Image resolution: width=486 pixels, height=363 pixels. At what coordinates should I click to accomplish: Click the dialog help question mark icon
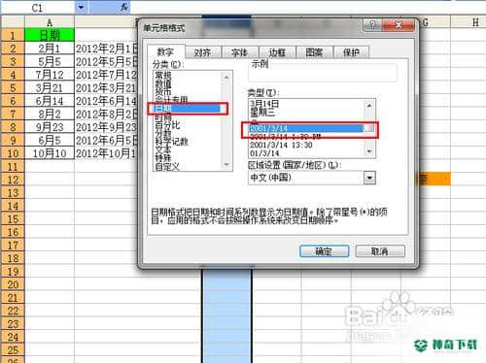(x=372, y=25)
